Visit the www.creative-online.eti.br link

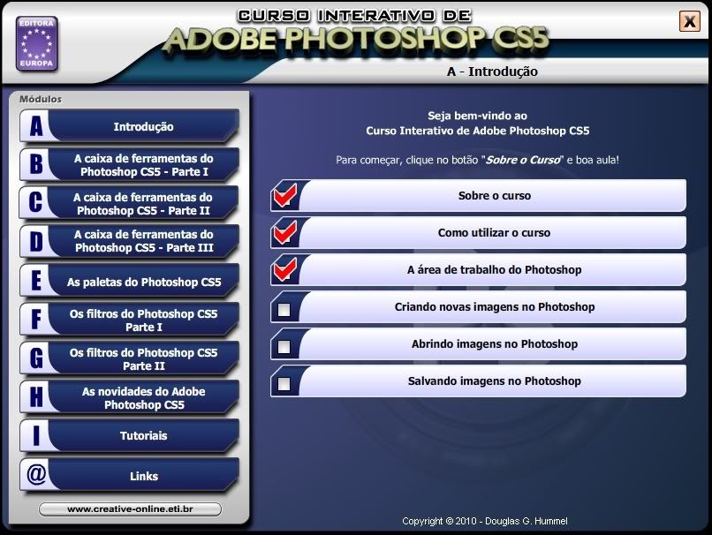click(131, 509)
